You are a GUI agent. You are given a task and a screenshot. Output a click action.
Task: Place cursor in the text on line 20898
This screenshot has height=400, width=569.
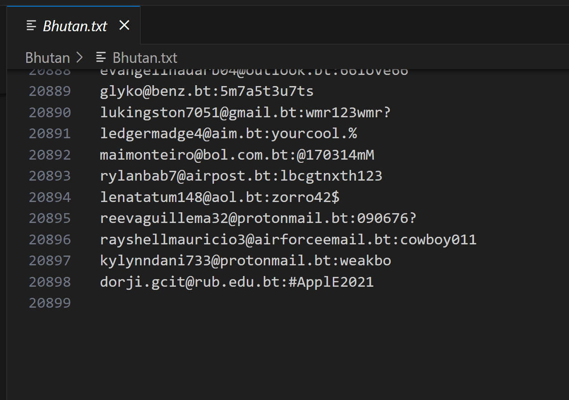pos(237,282)
